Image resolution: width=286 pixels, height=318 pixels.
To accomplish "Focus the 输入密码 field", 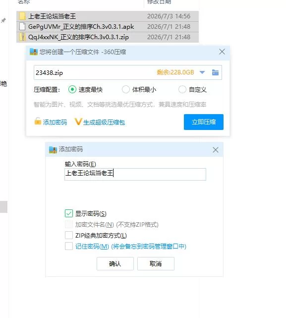I will (x=135, y=174).
